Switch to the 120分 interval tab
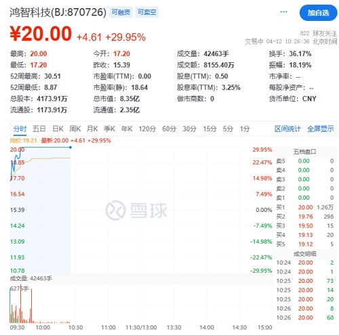Image resolution: width=339 pixels, height=335 pixels. (x=147, y=129)
